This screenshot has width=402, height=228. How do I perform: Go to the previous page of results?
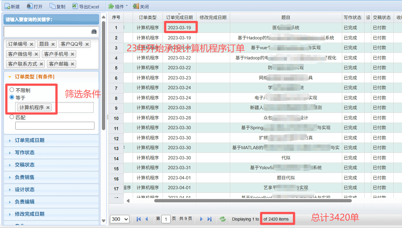(146, 219)
